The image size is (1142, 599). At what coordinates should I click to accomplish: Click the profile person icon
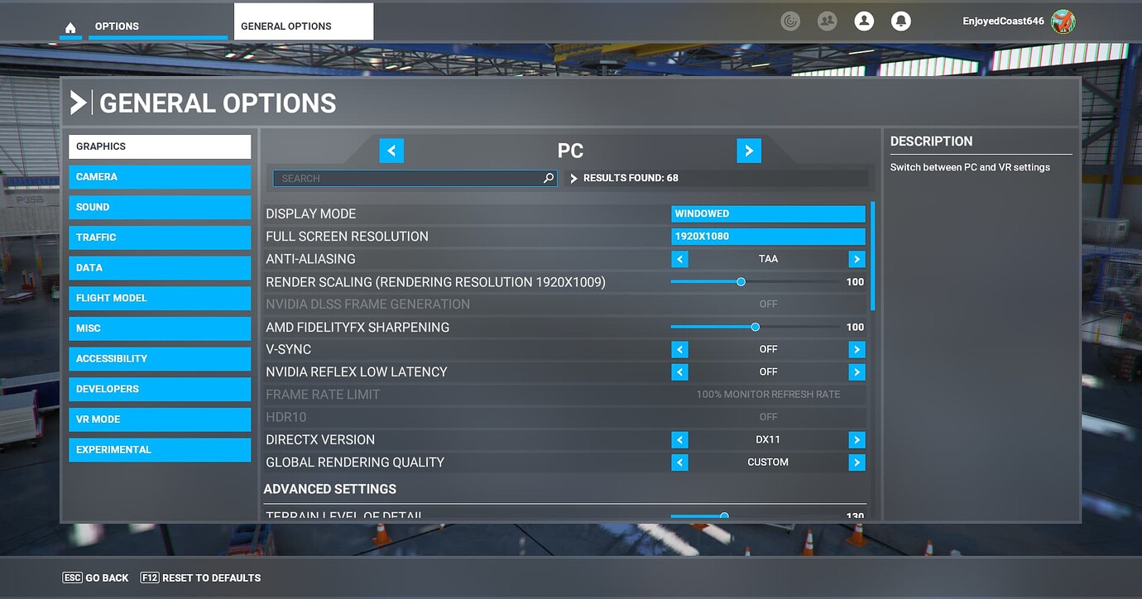[x=864, y=21]
